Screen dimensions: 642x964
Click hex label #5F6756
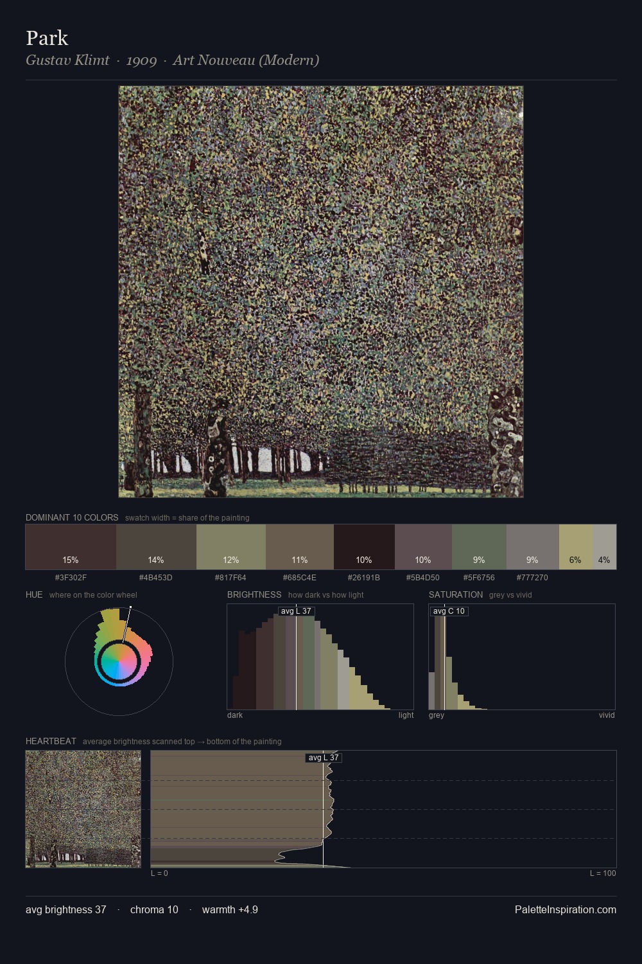coord(479,577)
